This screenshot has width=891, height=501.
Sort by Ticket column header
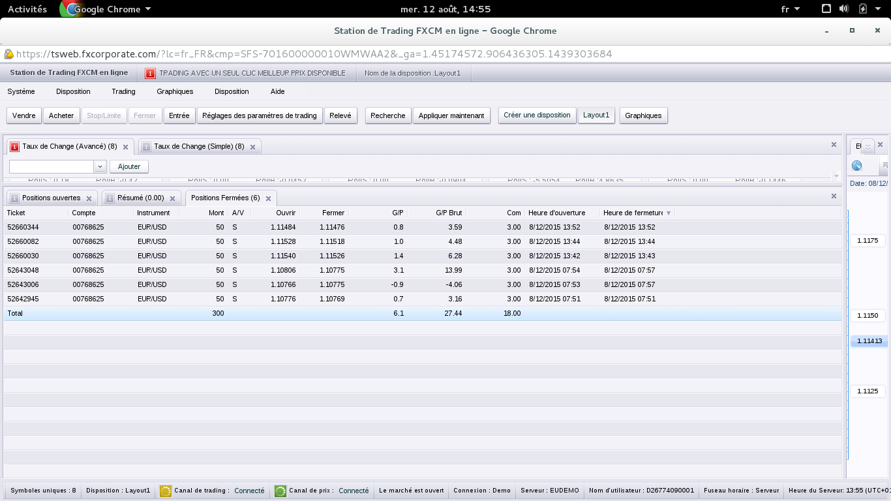[x=36, y=213]
